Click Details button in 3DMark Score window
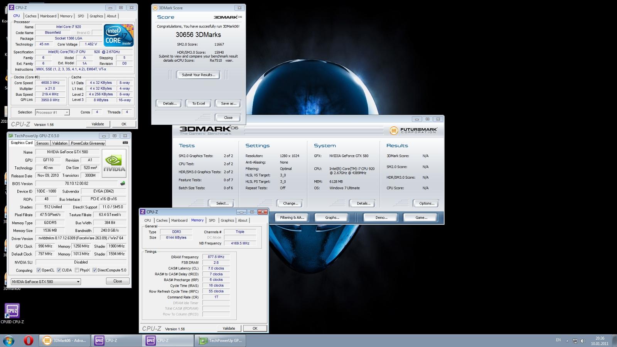 pyautogui.click(x=170, y=103)
